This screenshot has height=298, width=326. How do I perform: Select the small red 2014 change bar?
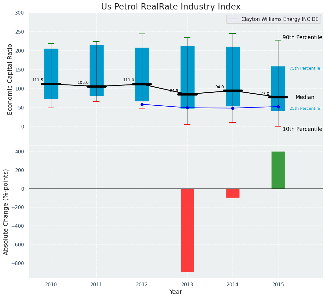(x=233, y=193)
